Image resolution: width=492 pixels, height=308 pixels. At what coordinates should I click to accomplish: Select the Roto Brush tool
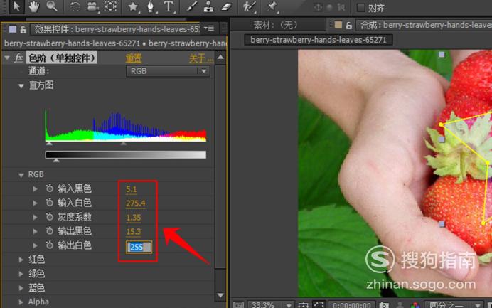[249, 6]
